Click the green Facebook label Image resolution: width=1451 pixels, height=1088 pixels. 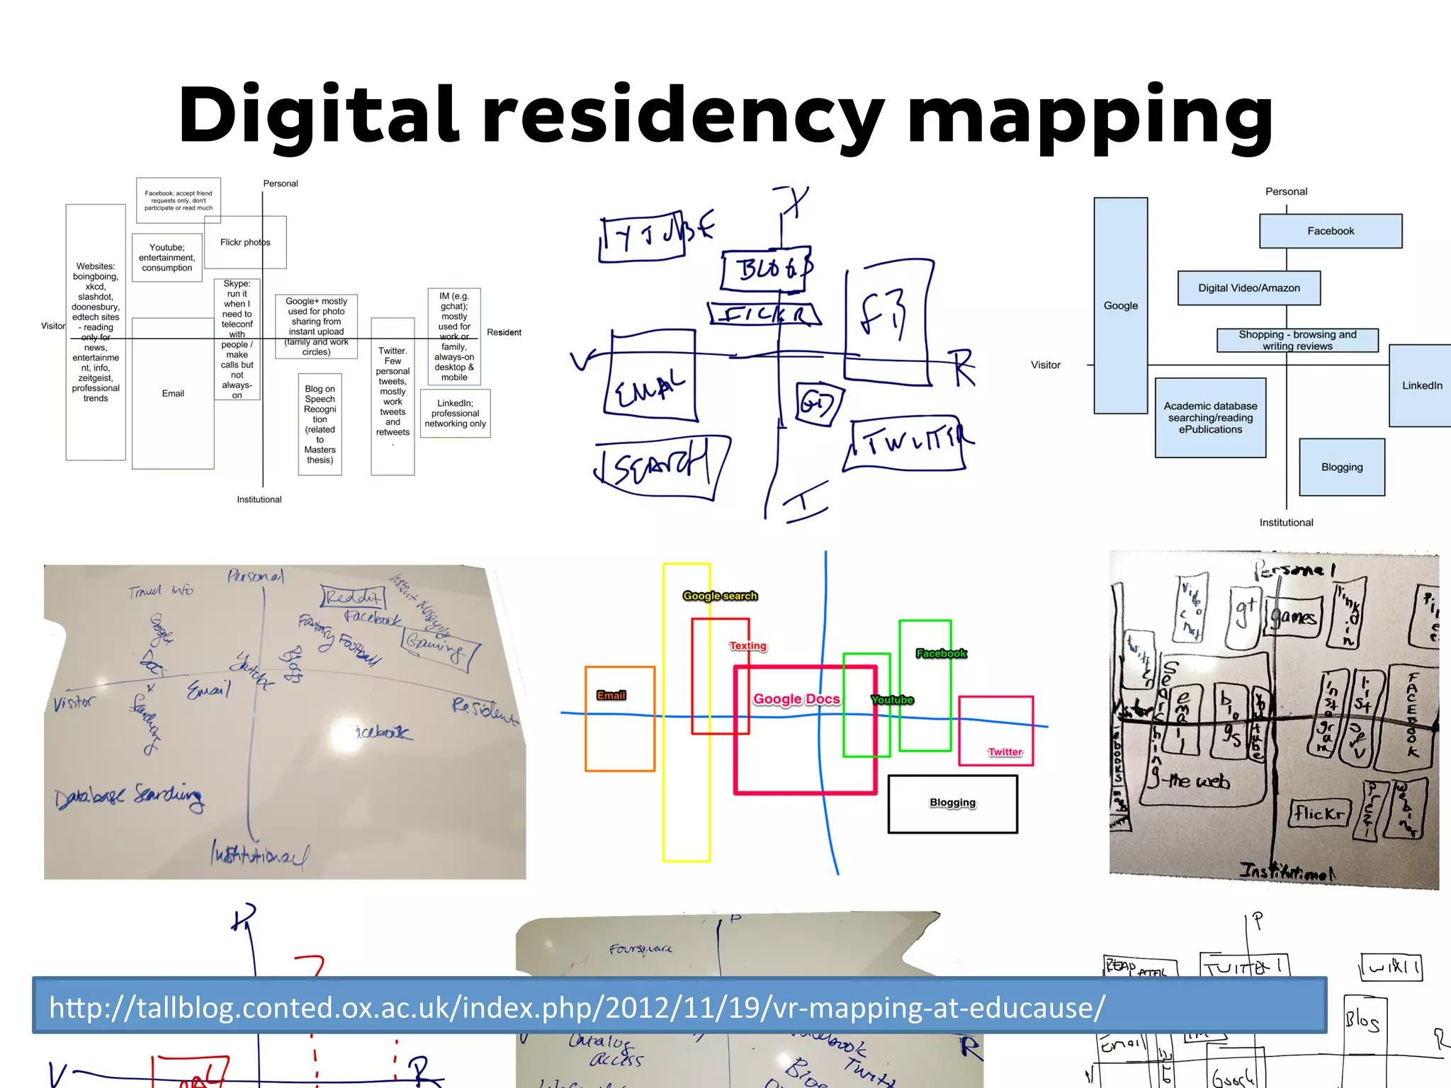pos(940,653)
